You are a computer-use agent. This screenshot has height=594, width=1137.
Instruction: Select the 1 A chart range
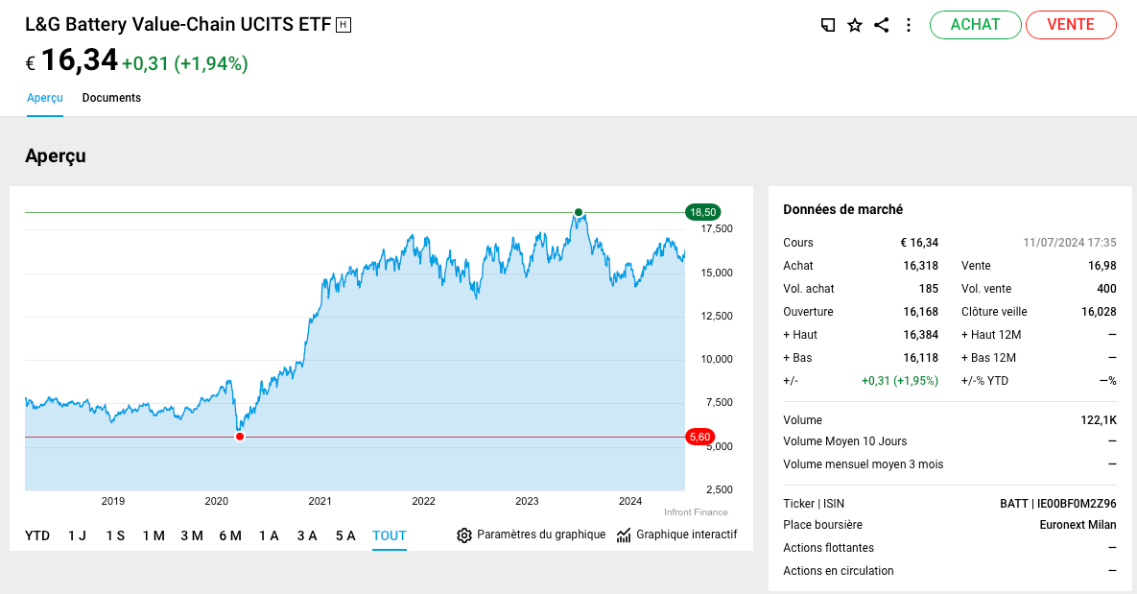(x=269, y=536)
